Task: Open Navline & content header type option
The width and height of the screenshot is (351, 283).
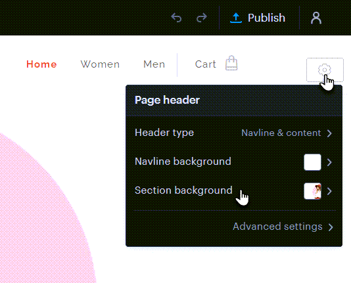Action: 281,133
